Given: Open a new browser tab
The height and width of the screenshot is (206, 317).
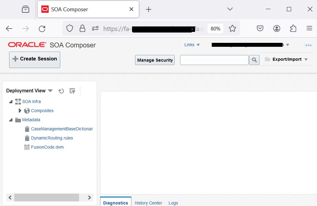Looking at the screenshot, I should 148,9.
